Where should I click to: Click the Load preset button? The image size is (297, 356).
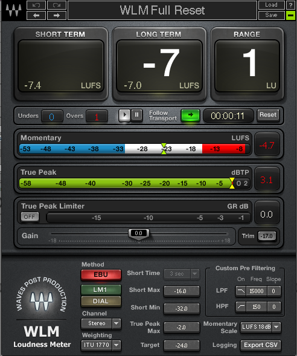pyautogui.click(x=272, y=5)
